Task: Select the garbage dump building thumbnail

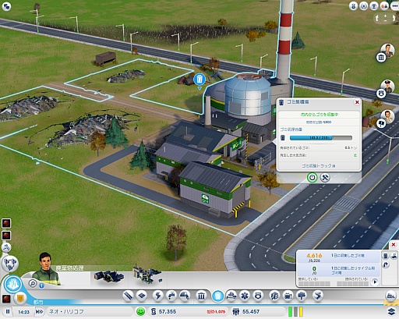Action: coord(108,276)
